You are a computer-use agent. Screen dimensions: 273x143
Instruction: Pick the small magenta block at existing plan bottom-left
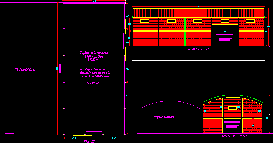(10, 133)
